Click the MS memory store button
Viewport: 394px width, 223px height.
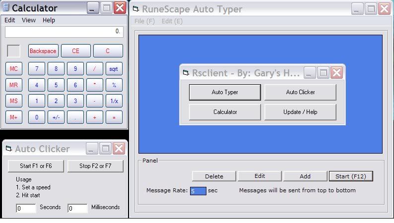click(x=14, y=101)
